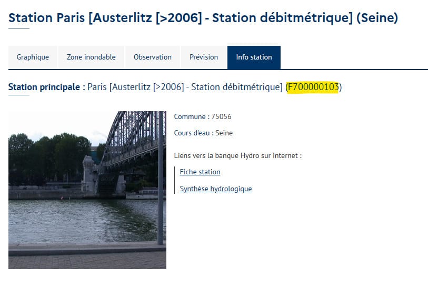
Task: Click the active Info station tab
Action: point(254,57)
